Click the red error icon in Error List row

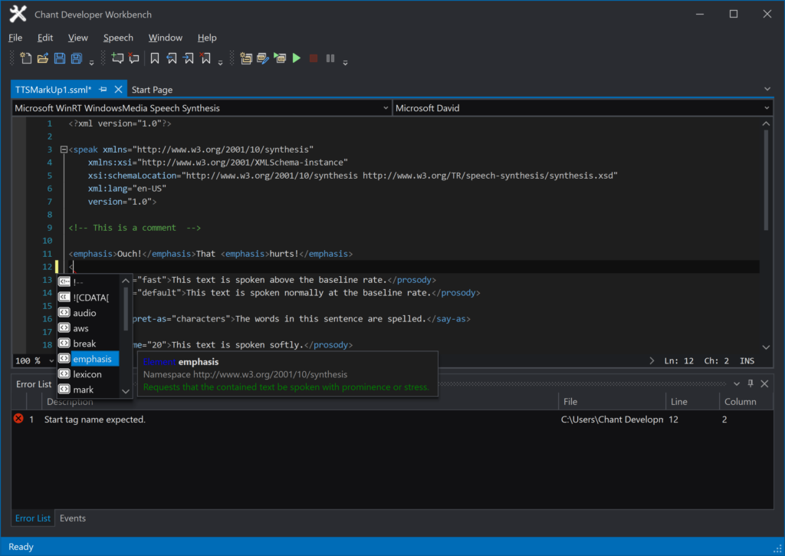point(18,418)
